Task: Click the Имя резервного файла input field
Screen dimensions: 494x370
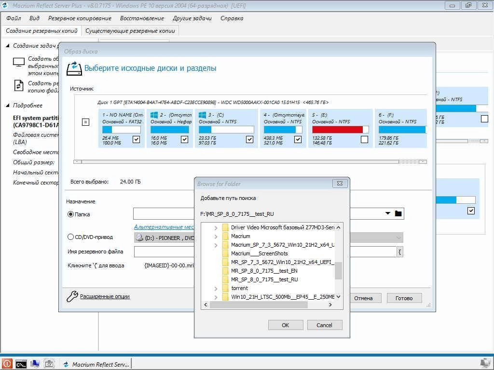Action: (265, 251)
